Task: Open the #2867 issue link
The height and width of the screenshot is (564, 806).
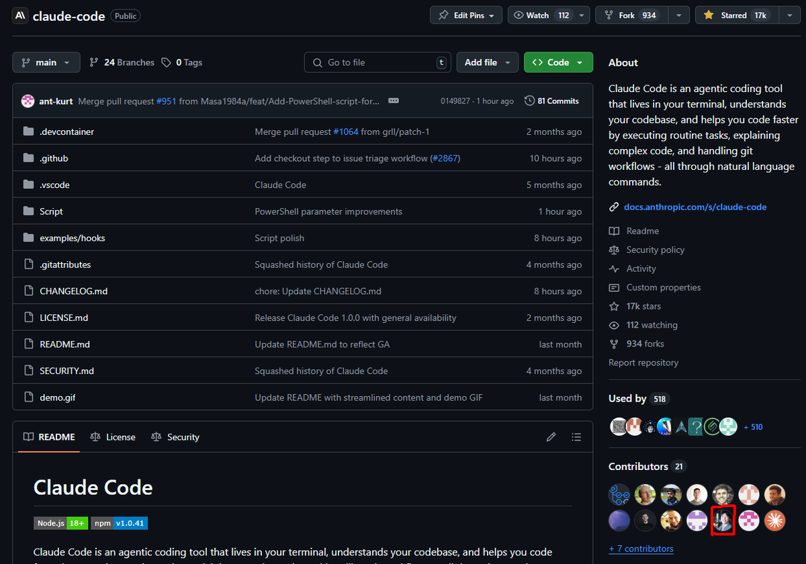Action: click(x=445, y=158)
